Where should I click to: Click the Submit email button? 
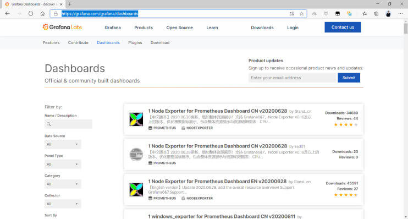[x=349, y=78]
